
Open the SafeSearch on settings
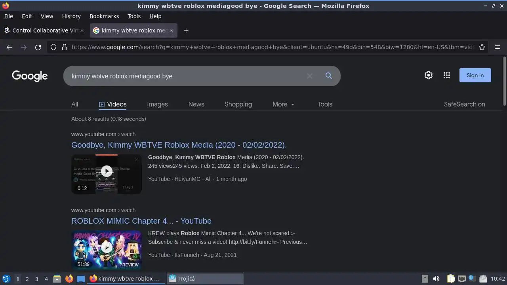coord(464,104)
